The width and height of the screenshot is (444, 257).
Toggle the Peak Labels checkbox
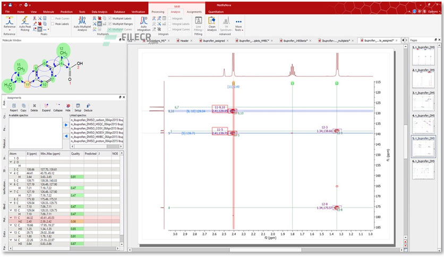[53, 24]
